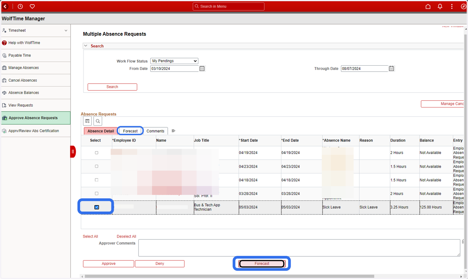Click the Through Date input field

(364, 68)
